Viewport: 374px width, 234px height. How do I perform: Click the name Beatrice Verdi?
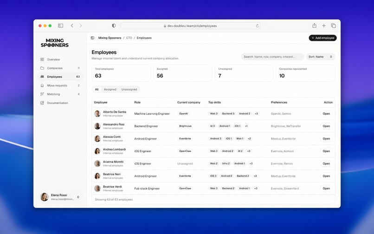[112, 187]
